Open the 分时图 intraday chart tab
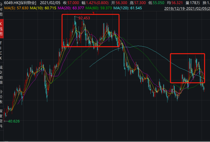Viewport: 210px width, 142px height. coord(1,10)
